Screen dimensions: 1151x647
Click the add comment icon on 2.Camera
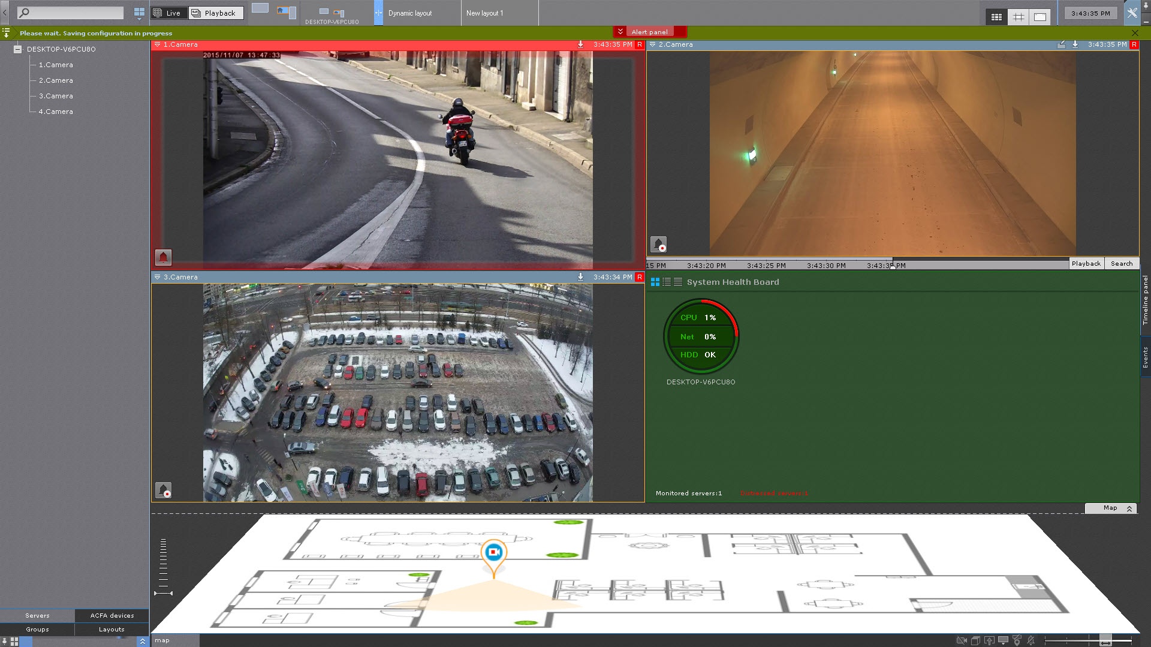(1061, 44)
